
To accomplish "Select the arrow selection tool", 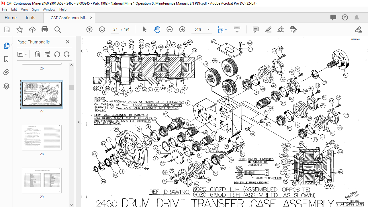I will pos(144,29).
